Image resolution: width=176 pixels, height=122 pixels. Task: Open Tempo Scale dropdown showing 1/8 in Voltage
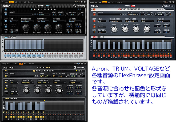(14, 93)
